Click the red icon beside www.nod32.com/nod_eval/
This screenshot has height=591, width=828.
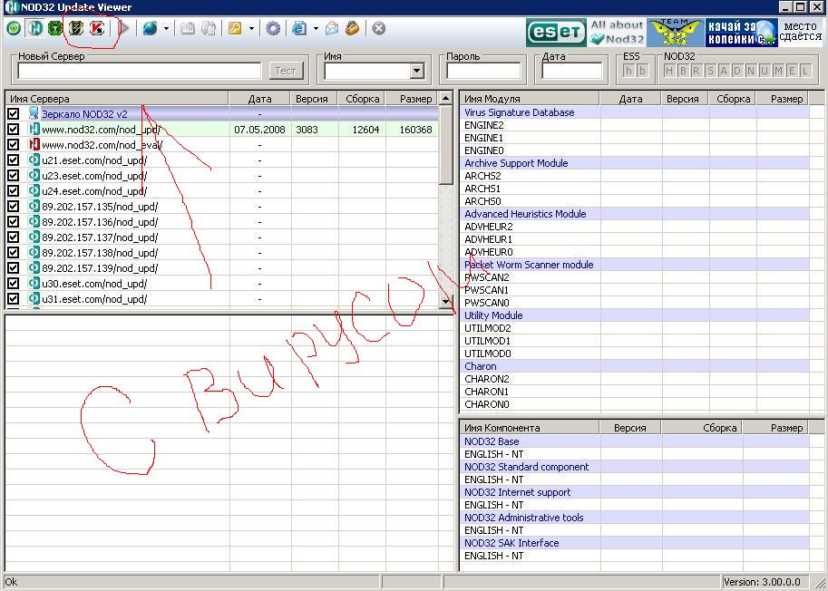(34, 144)
